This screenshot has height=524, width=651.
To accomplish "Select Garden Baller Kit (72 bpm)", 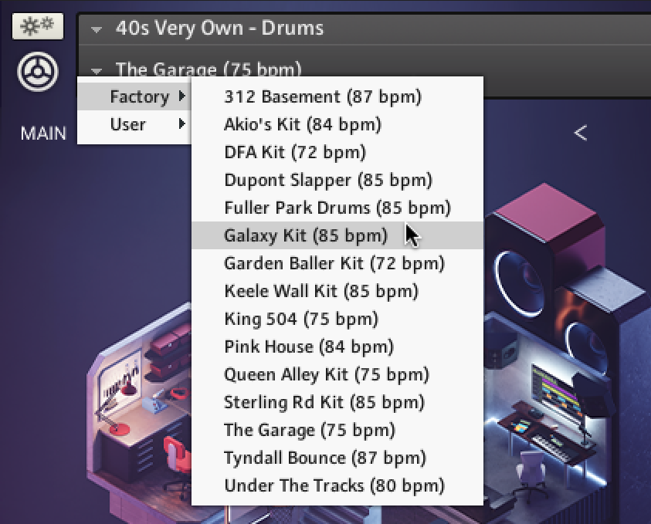I will pos(334,263).
